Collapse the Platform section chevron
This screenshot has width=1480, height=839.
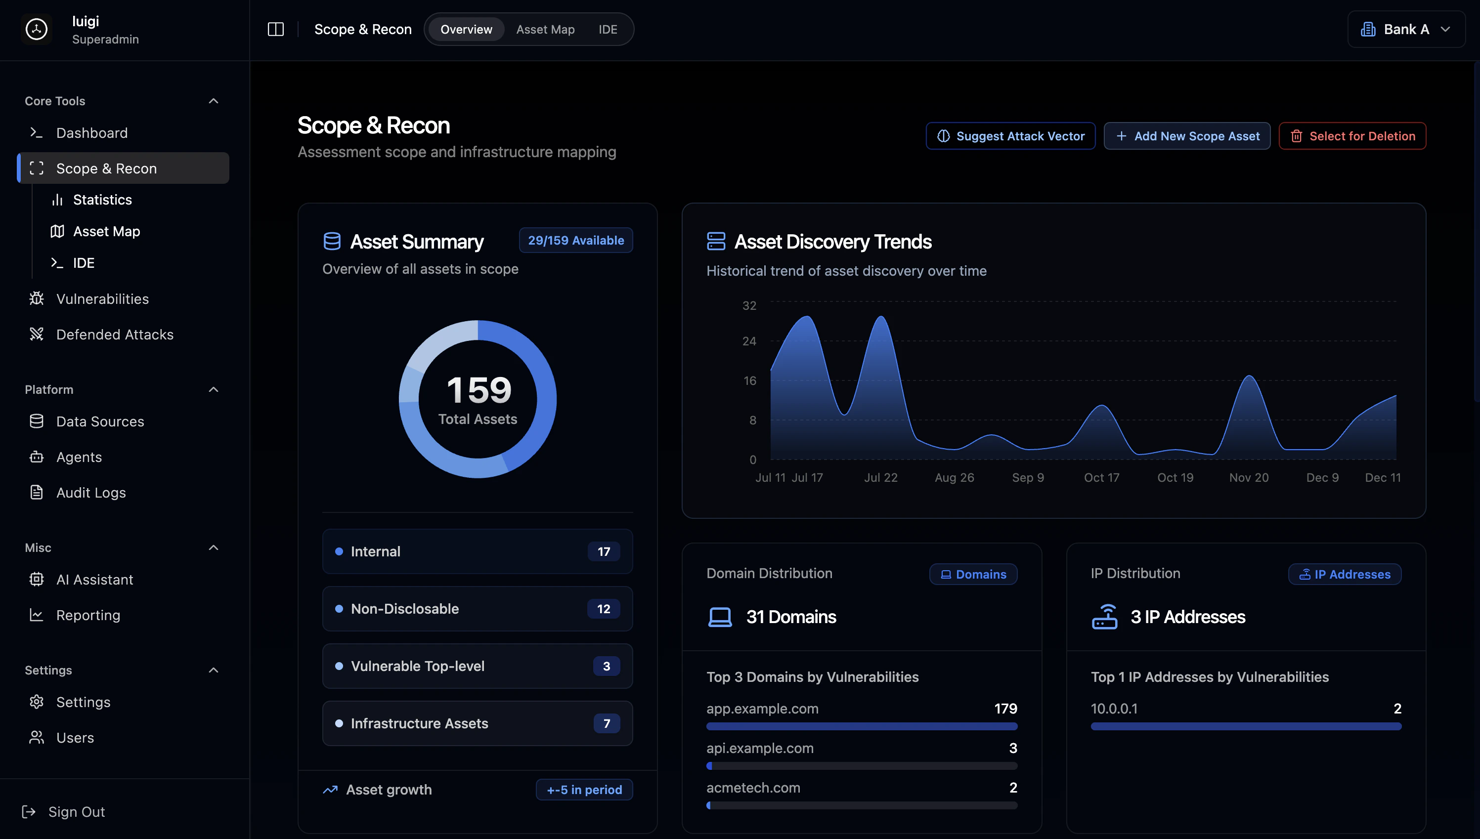[213, 389]
